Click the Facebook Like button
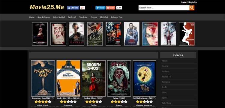Viewport: 225px width, 108px height. pyautogui.click(x=73, y=8)
